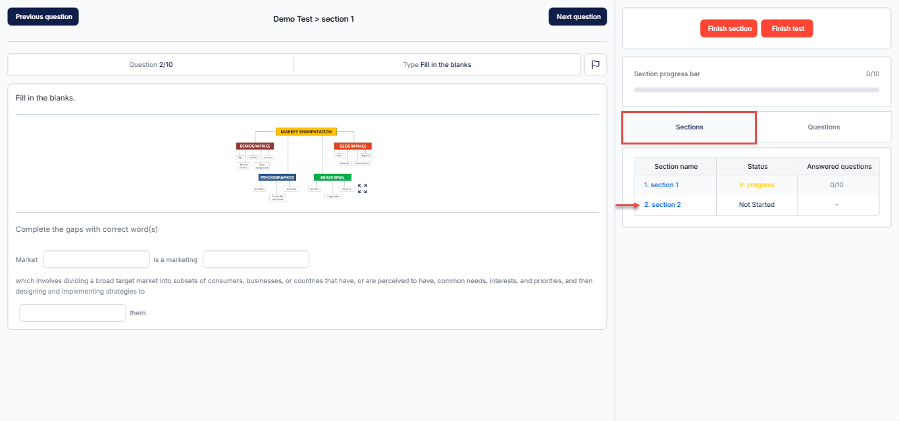Jump to section 2 in the table
The image size is (899, 421).
coord(662,205)
